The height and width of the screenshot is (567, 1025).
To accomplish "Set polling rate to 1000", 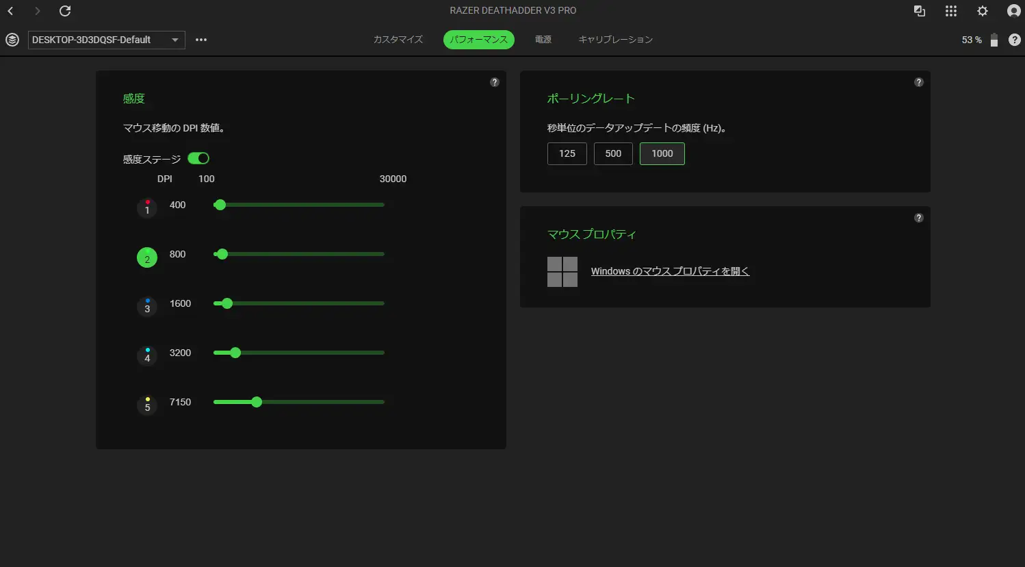I will 662,153.
